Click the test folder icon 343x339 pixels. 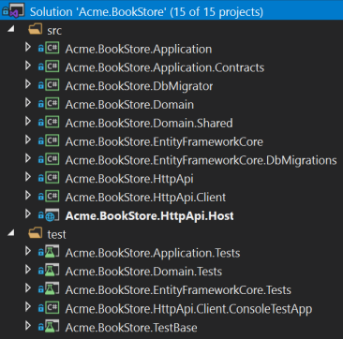click(36, 233)
